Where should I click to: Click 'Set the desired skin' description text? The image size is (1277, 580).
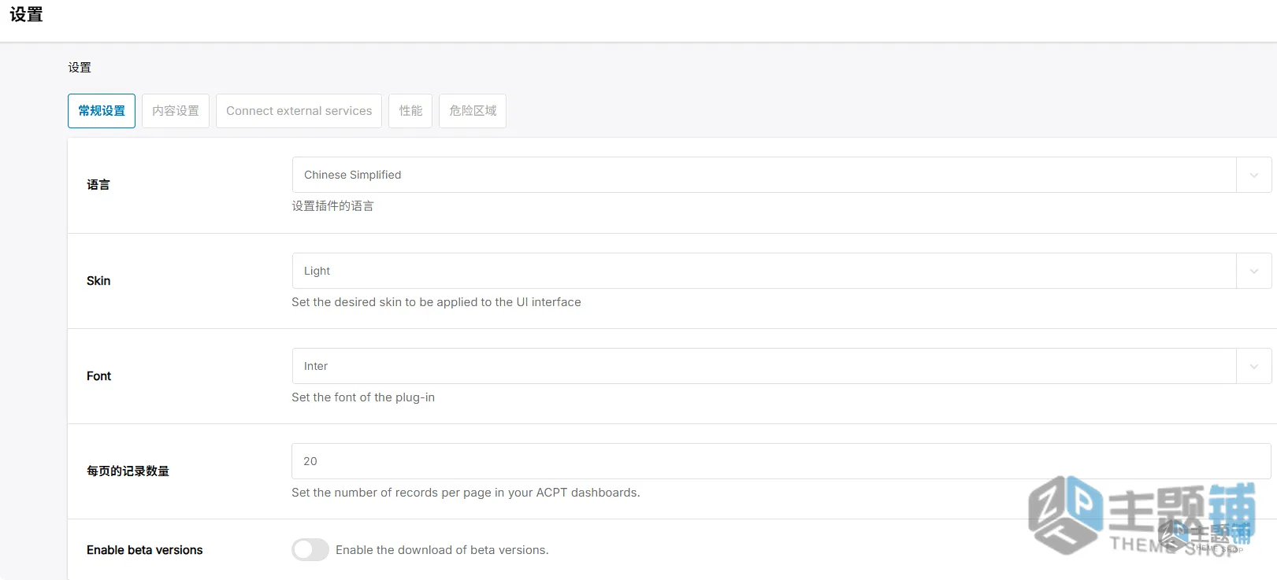pos(436,302)
